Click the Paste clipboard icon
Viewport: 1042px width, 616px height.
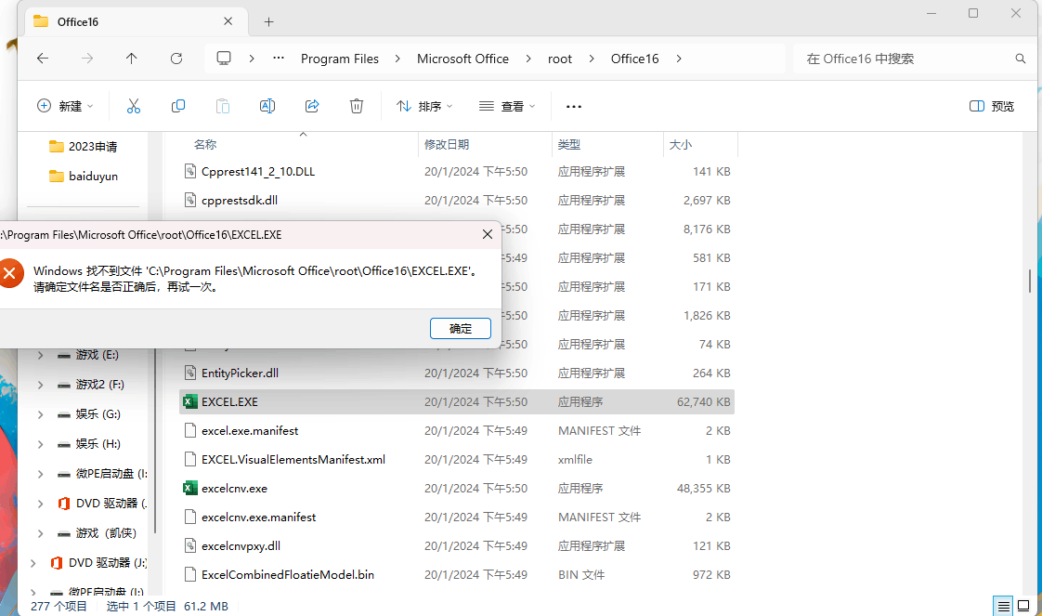pos(223,106)
